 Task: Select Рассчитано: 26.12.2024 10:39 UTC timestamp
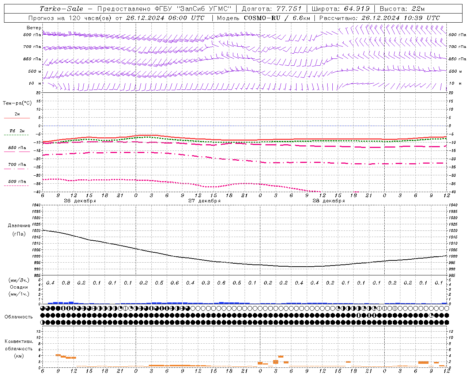tap(380, 18)
